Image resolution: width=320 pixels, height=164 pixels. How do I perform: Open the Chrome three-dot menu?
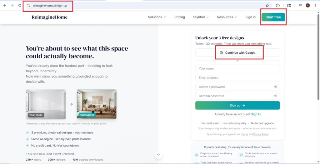[315, 6]
